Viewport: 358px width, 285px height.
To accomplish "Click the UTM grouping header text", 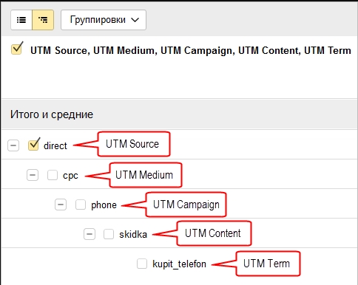I will (191, 50).
